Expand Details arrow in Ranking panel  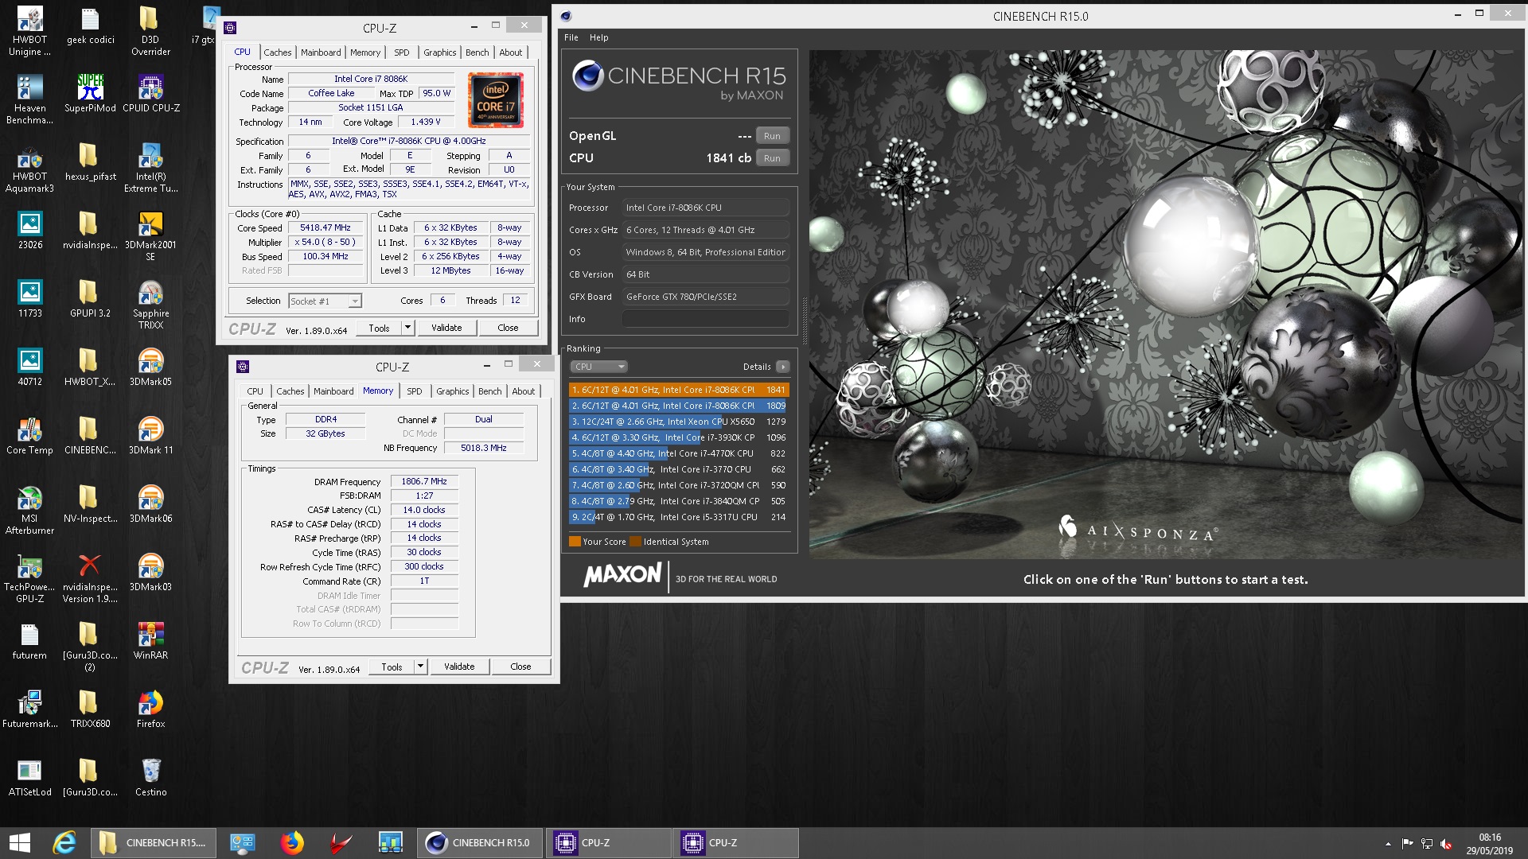[x=783, y=367]
